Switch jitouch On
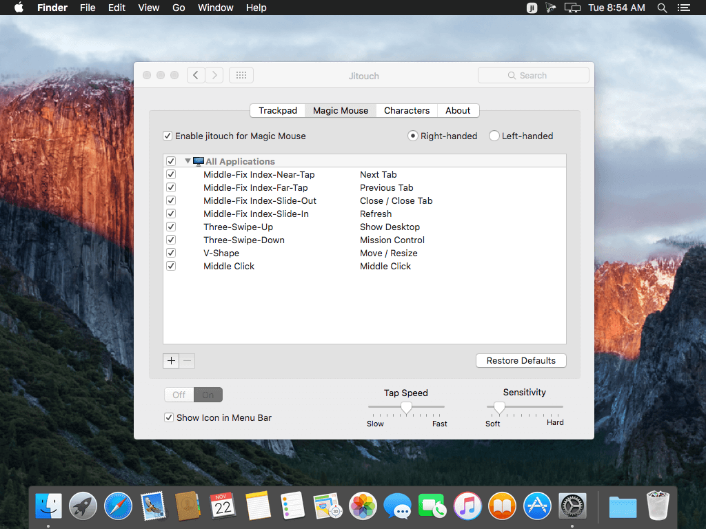Viewport: 706px width, 529px height. coord(208,395)
